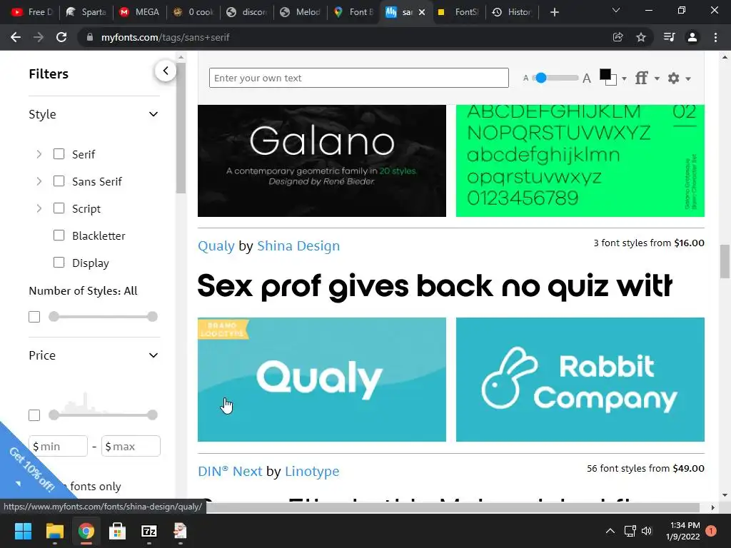Click the $ max price field

pos(131,447)
